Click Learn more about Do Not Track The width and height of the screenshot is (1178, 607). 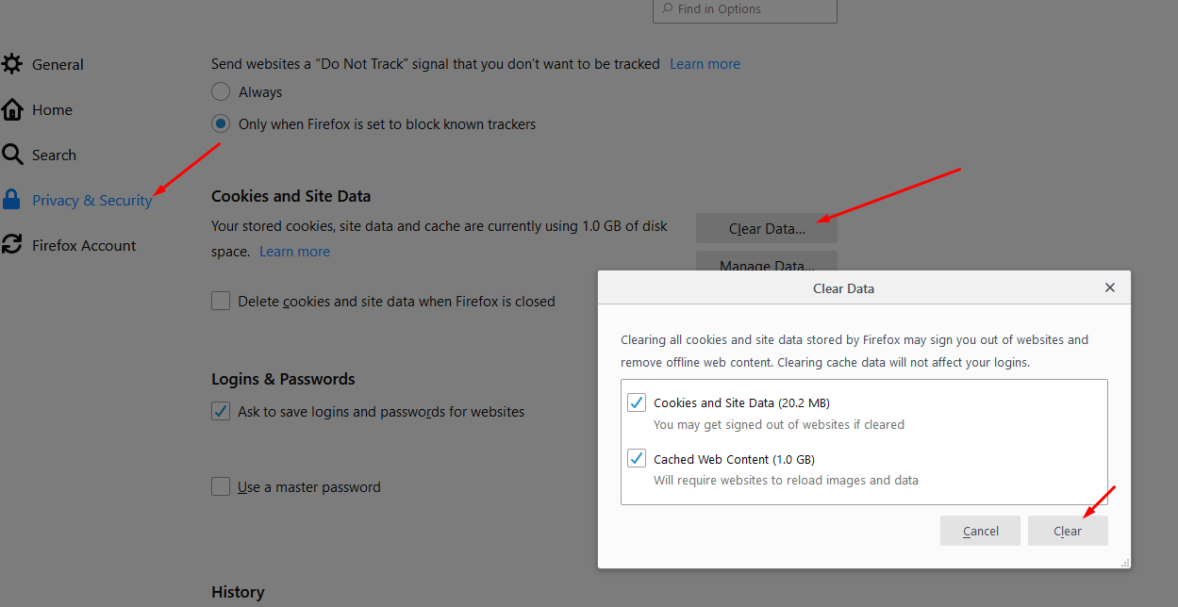[705, 63]
